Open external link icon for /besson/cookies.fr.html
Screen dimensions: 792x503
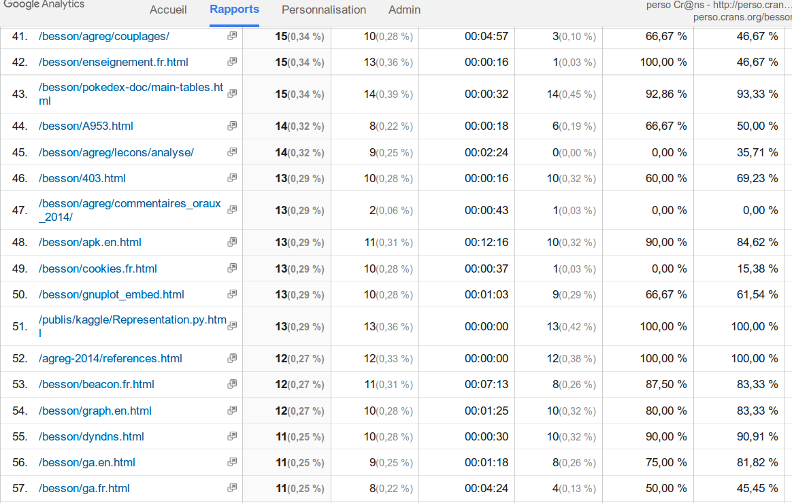[232, 268]
